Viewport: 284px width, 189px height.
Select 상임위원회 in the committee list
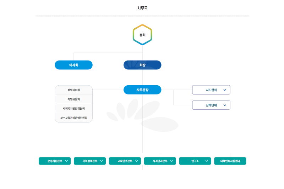(73, 90)
